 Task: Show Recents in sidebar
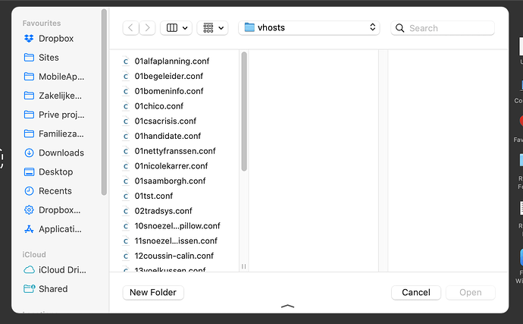[x=48, y=190]
